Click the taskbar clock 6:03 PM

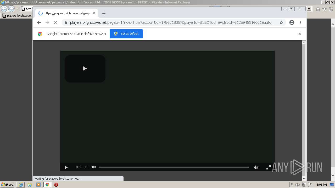(x=321, y=185)
